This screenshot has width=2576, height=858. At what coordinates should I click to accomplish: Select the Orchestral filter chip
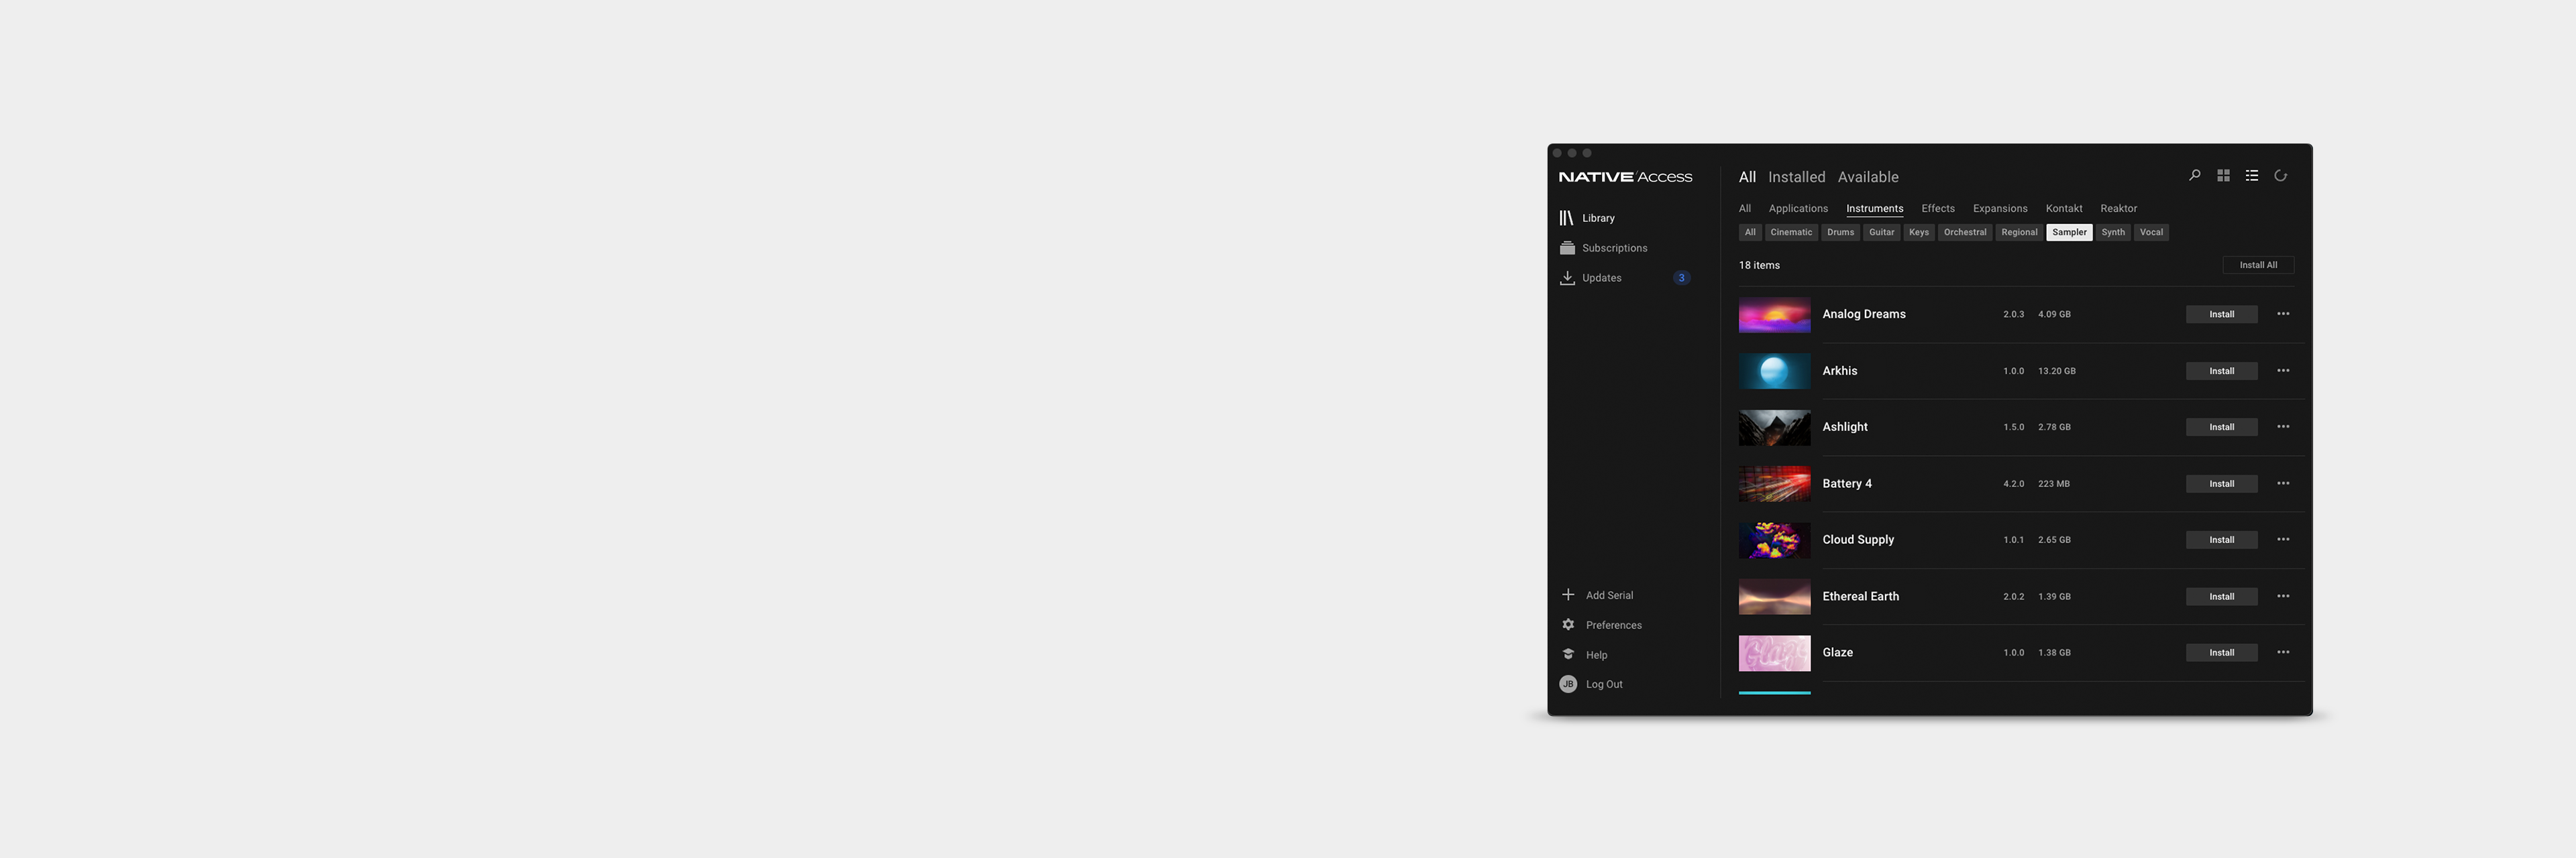pos(1965,233)
